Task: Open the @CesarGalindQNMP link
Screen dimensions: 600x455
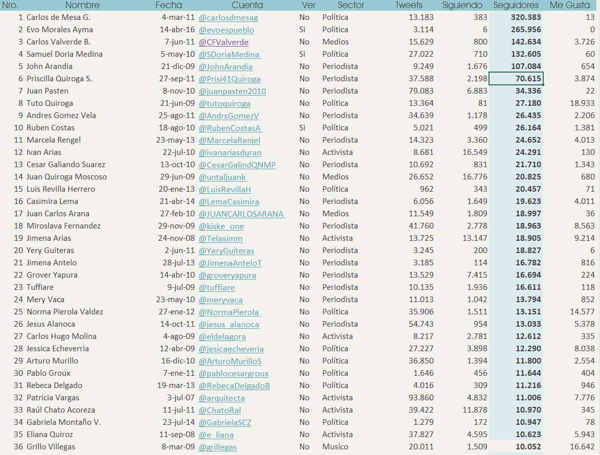Action: pos(237,165)
